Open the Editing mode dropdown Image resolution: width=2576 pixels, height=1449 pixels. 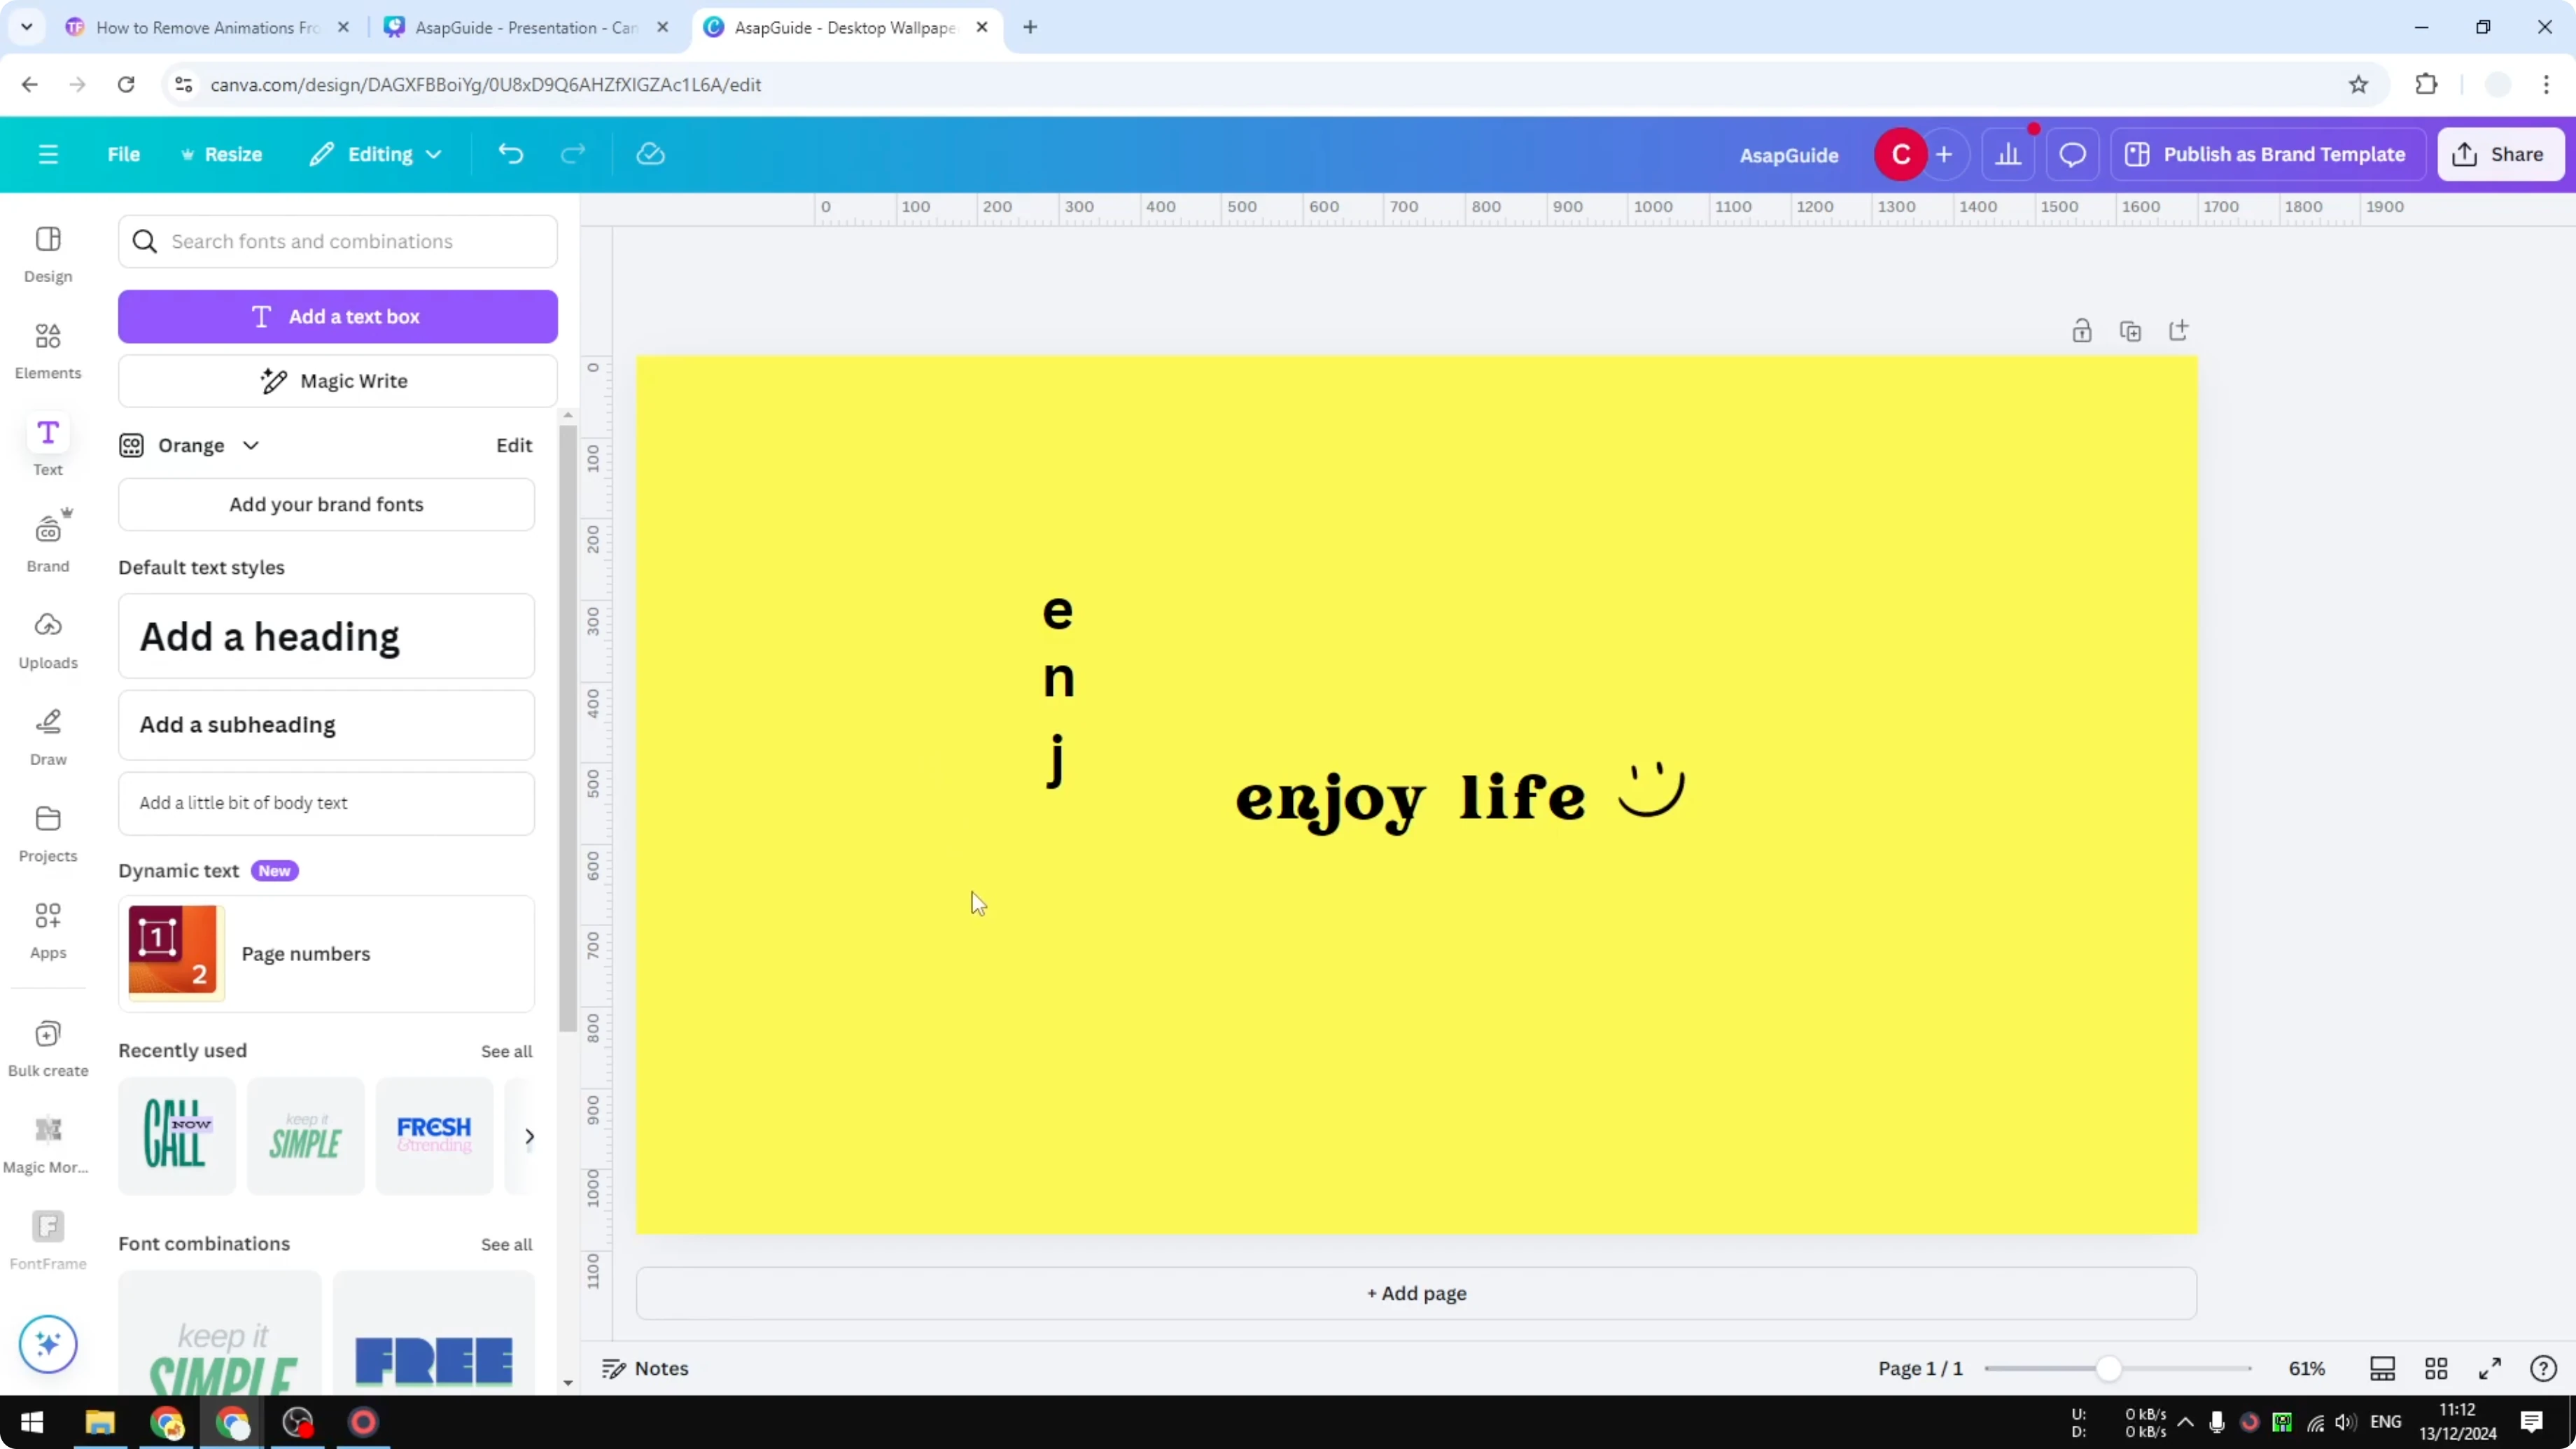point(376,153)
